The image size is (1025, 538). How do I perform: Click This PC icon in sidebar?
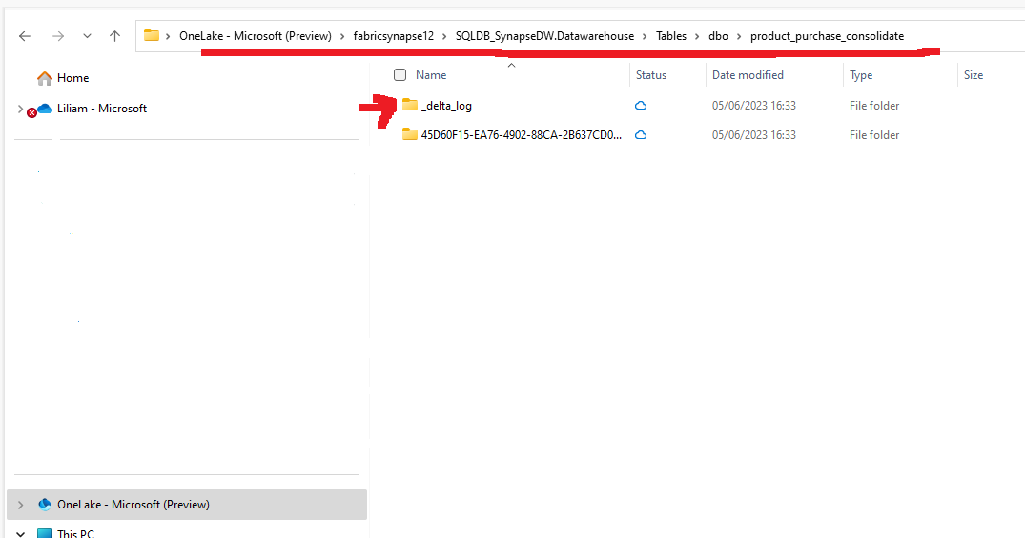coord(45,533)
